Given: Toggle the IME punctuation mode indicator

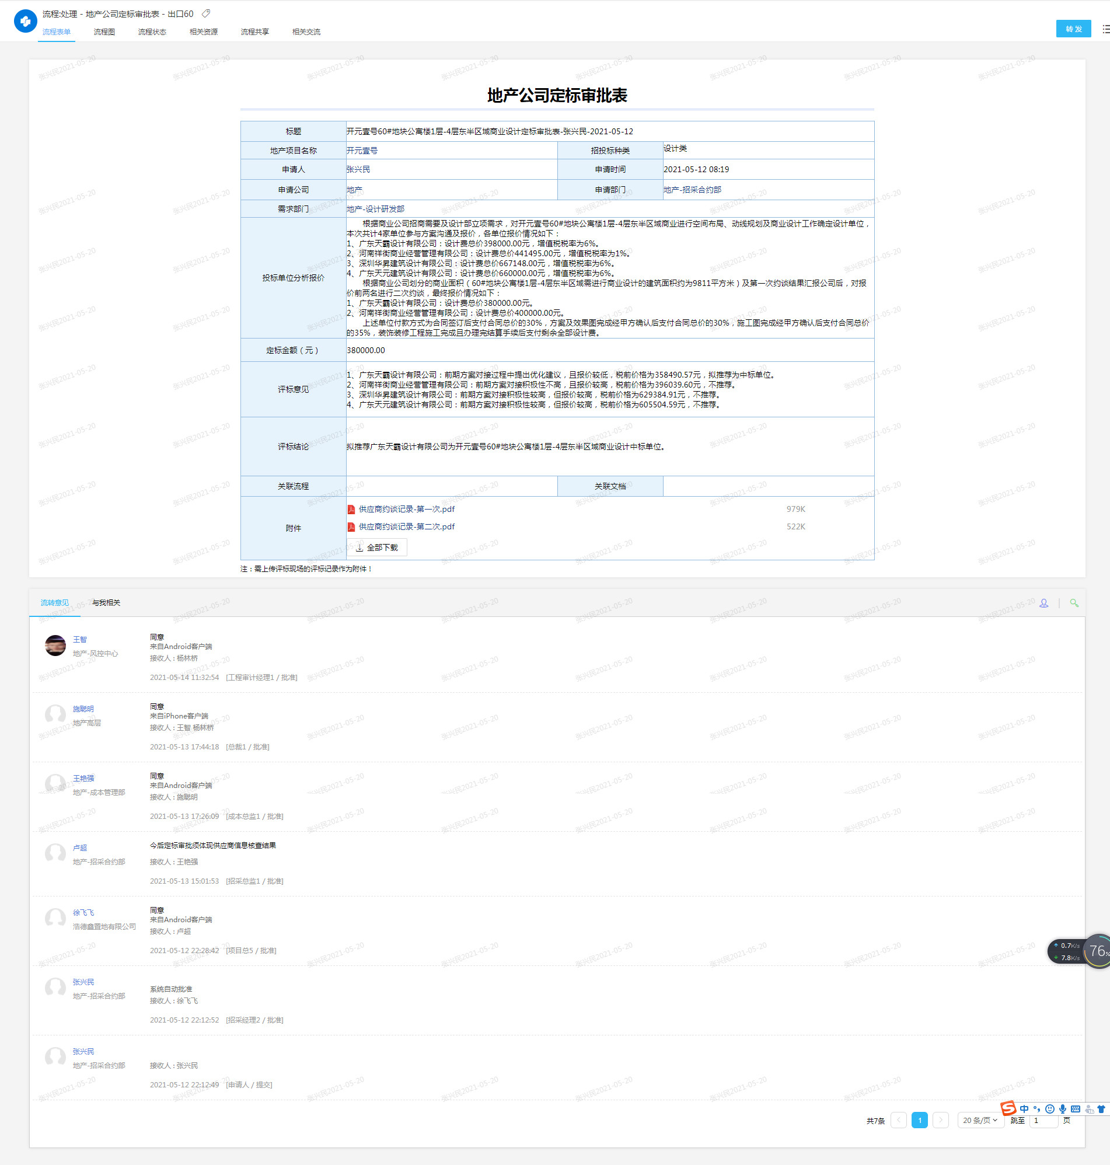Looking at the screenshot, I should pos(1036,1109).
